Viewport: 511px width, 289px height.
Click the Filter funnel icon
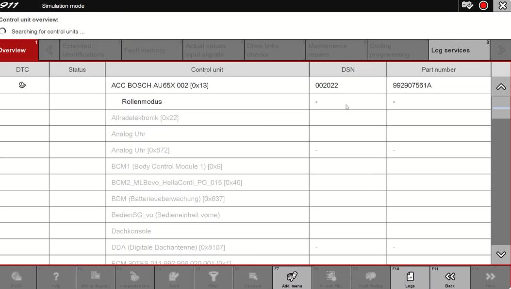pos(213,278)
